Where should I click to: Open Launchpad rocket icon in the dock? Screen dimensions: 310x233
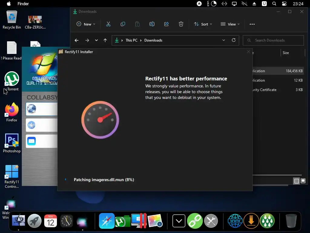pos(35,221)
